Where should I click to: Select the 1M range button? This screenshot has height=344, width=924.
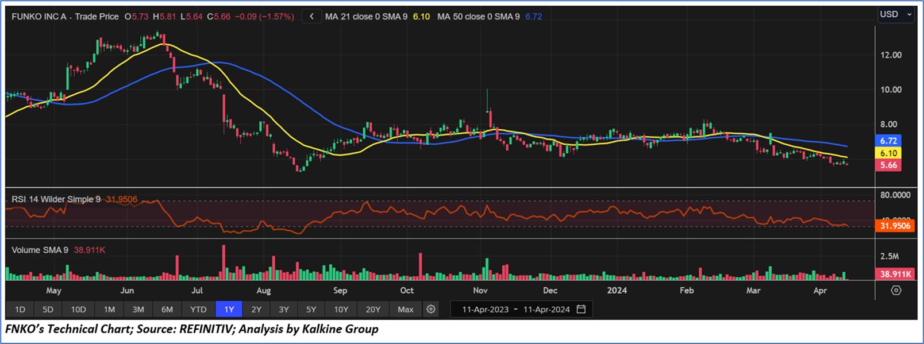[109, 310]
